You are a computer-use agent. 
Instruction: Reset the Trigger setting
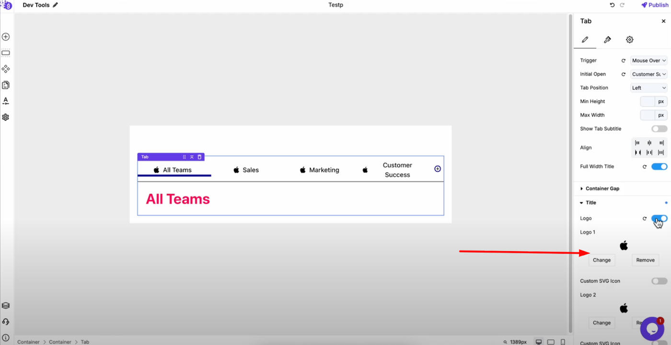624,61
